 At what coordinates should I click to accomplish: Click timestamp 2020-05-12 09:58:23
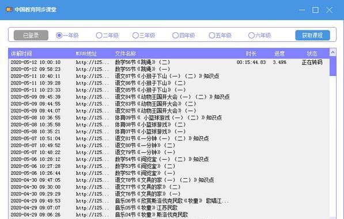click(x=36, y=69)
